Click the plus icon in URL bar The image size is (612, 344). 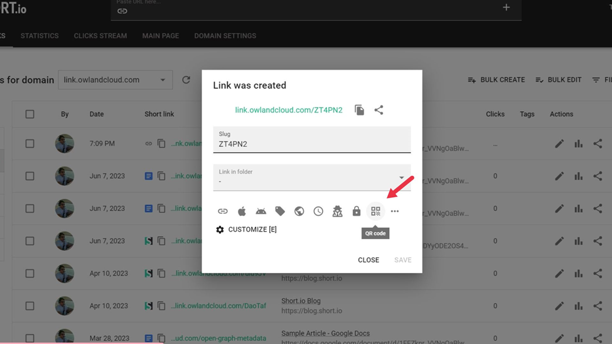point(506,8)
